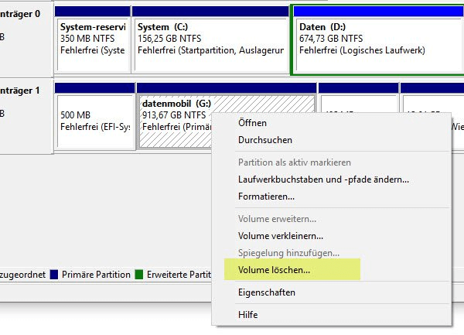The height and width of the screenshot is (335, 464).
Task: Choose Durchsuchen in the context menu
Action: [x=265, y=140]
